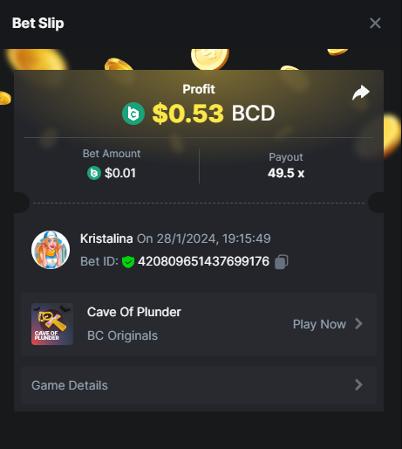The height and width of the screenshot is (449, 402).
Task: Click the green verified shield icon
Action: tap(128, 262)
